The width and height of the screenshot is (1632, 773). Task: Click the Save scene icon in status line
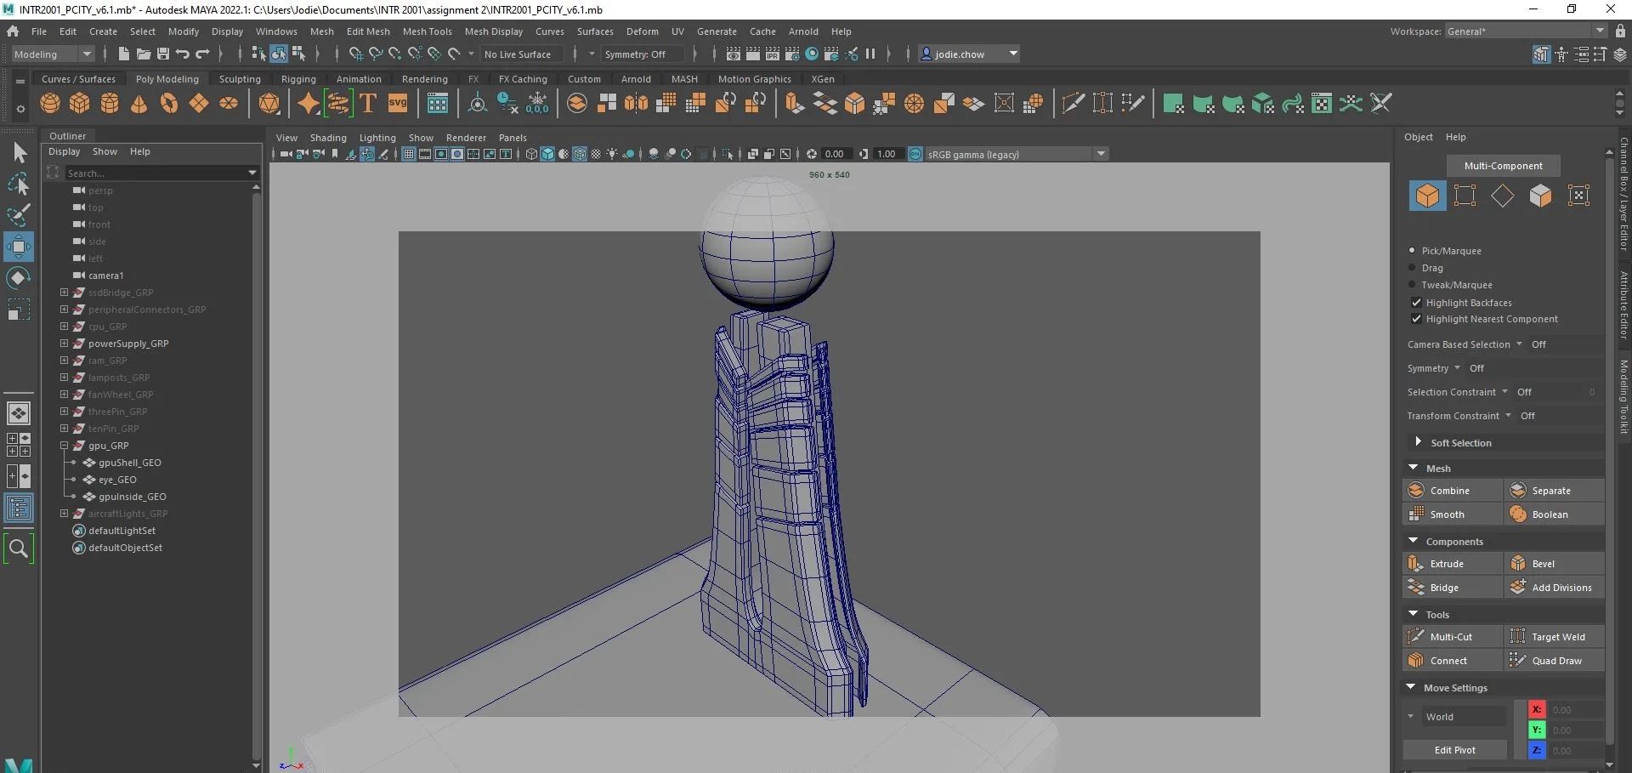pyautogui.click(x=162, y=54)
